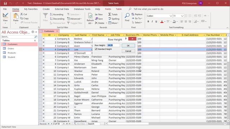Uncheck the Standard Height checkbox
Viewport: 230px width, 129px height.
(96, 49)
